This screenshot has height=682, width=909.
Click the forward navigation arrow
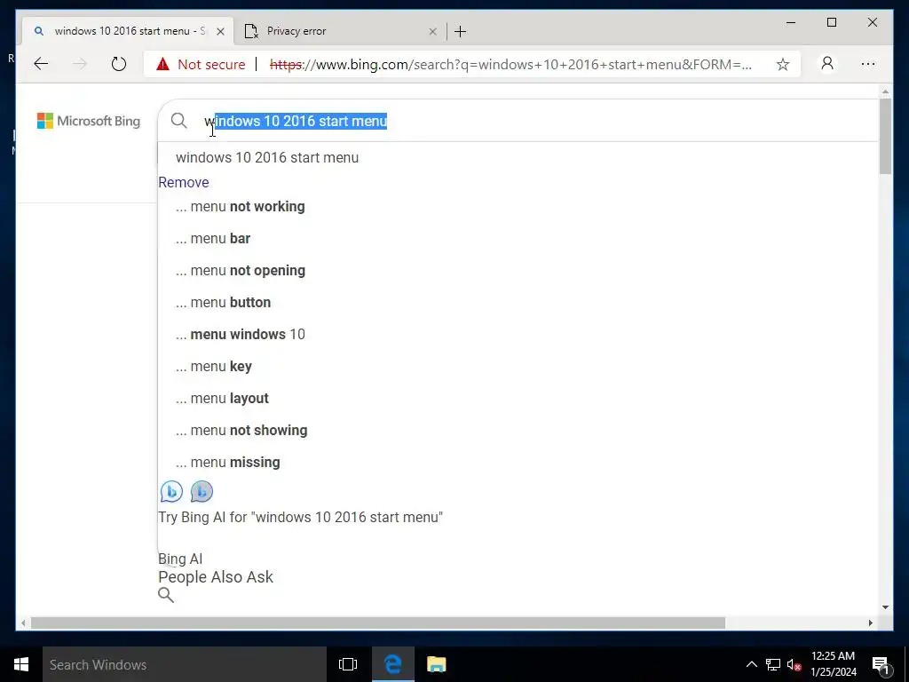click(80, 64)
